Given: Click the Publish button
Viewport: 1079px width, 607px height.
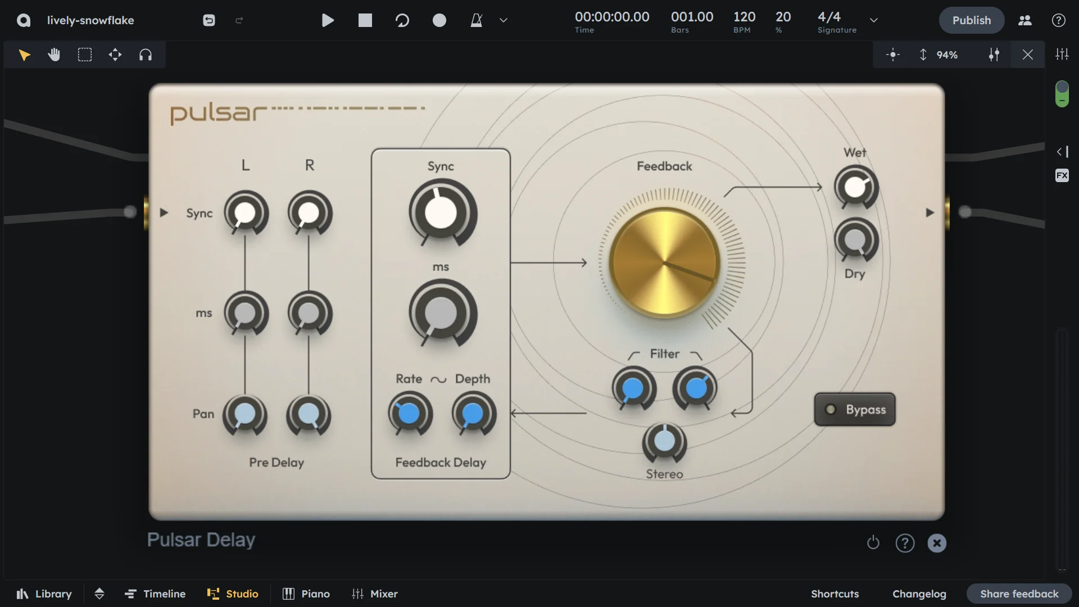Looking at the screenshot, I should pos(971,20).
